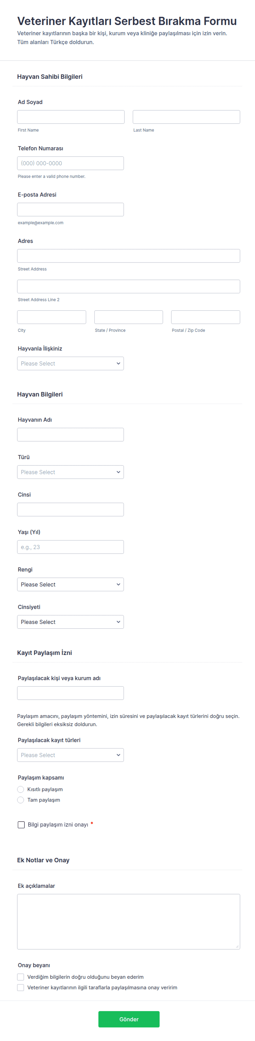Tick the Verdiğim bilgilerin doğru olduğunu checkbox

pos(21,977)
